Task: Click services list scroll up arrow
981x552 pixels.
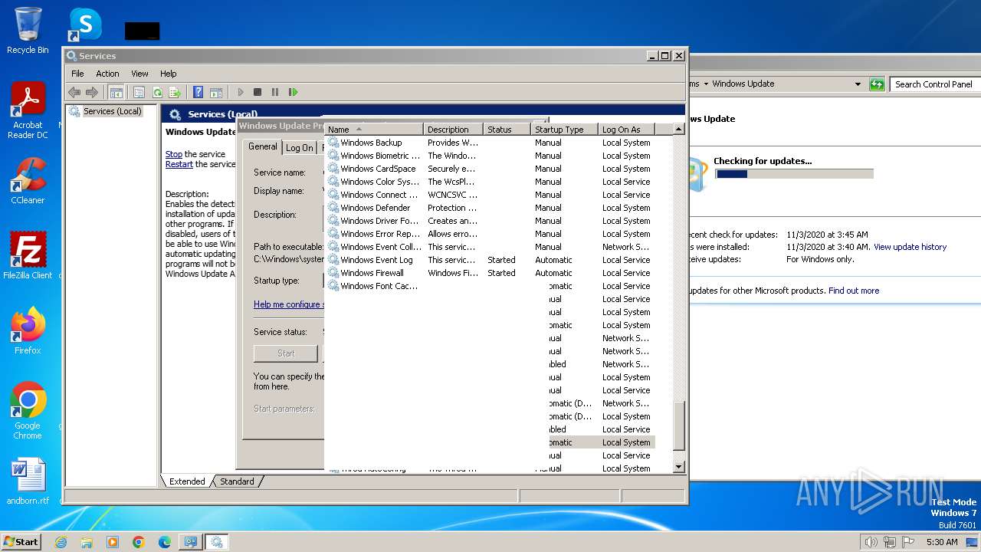Action: 678,129
